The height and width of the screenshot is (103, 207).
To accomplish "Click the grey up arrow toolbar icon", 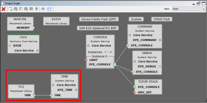I will click(36, 9).
